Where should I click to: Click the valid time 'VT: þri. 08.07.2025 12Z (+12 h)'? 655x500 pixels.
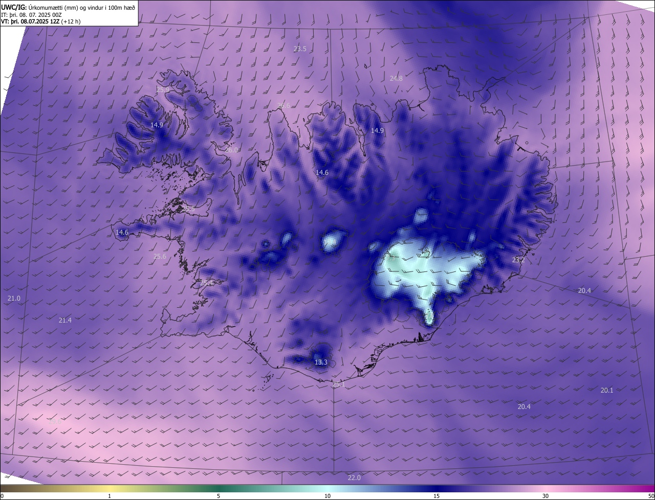point(41,21)
